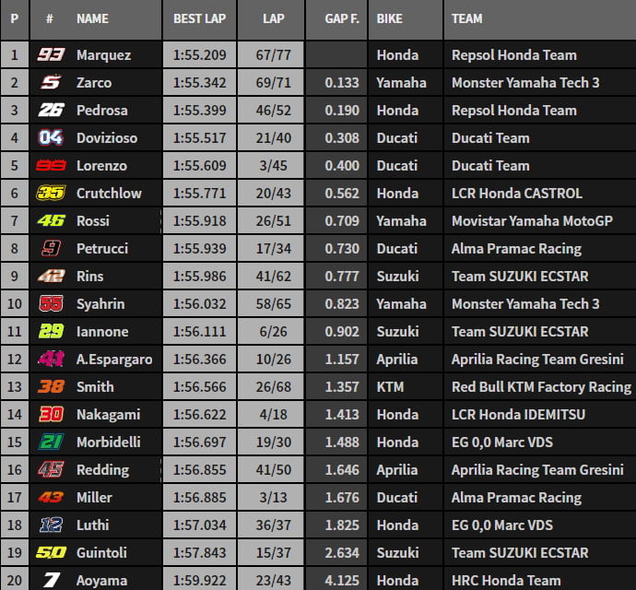
Task: Click Nakagami's best lap time 1:56.622
Action: point(199,415)
